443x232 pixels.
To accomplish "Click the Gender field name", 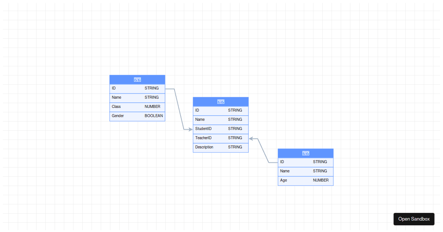I will [118, 116].
